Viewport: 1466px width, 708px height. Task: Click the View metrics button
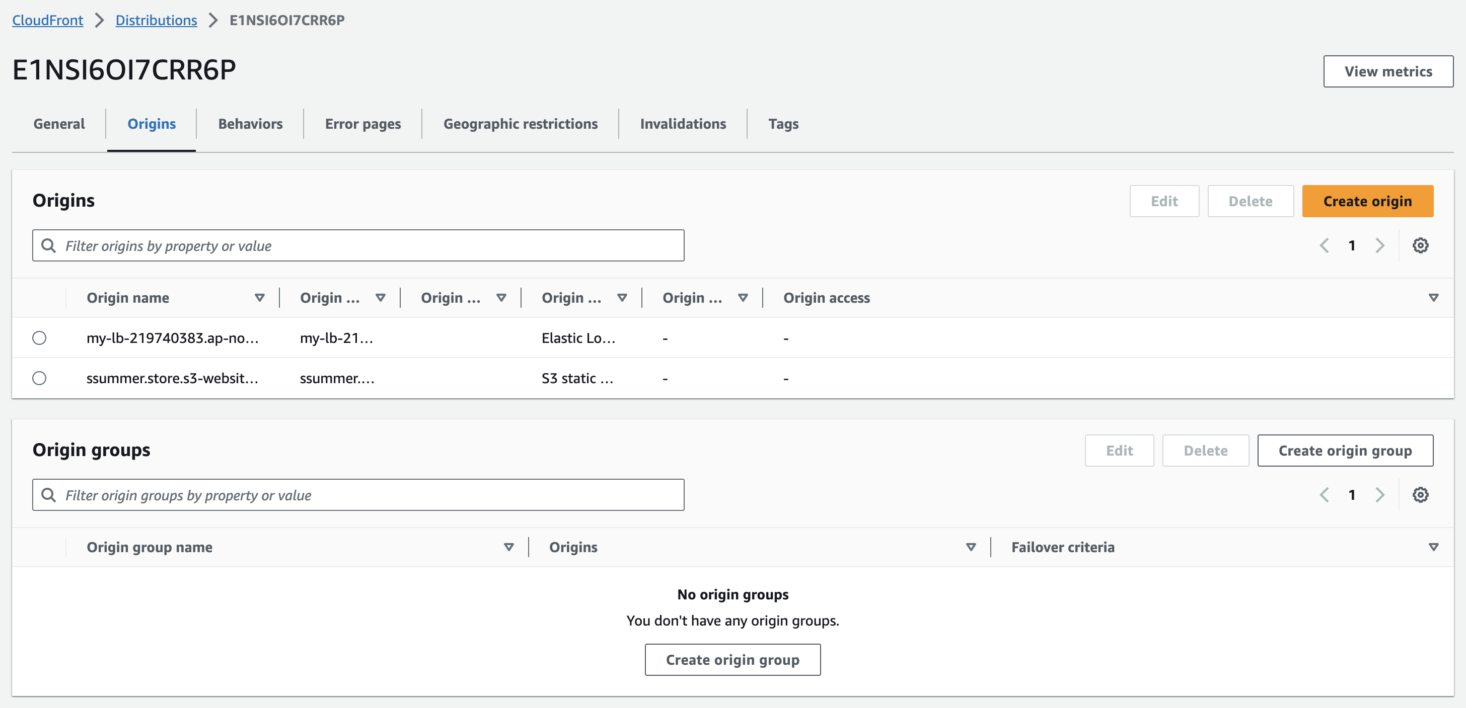point(1387,71)
